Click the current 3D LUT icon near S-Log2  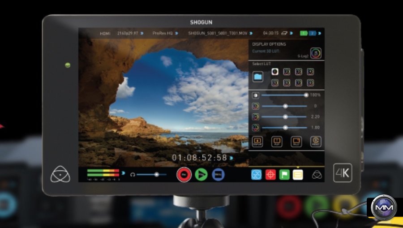[316, 53]
